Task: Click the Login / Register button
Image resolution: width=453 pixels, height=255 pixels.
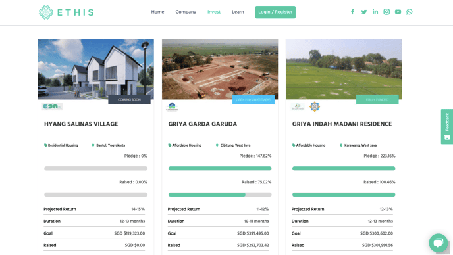Action: (275, 12)
